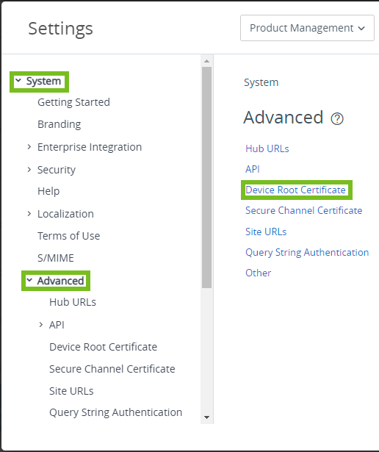Viewport: 379px width, 452px height.
Task: Open Terms of Use in sidebar
Action: pos(69,236)
